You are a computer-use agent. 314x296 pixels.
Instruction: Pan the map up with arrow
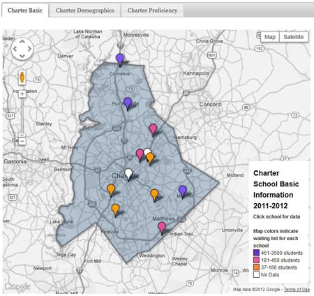point(22,42)
